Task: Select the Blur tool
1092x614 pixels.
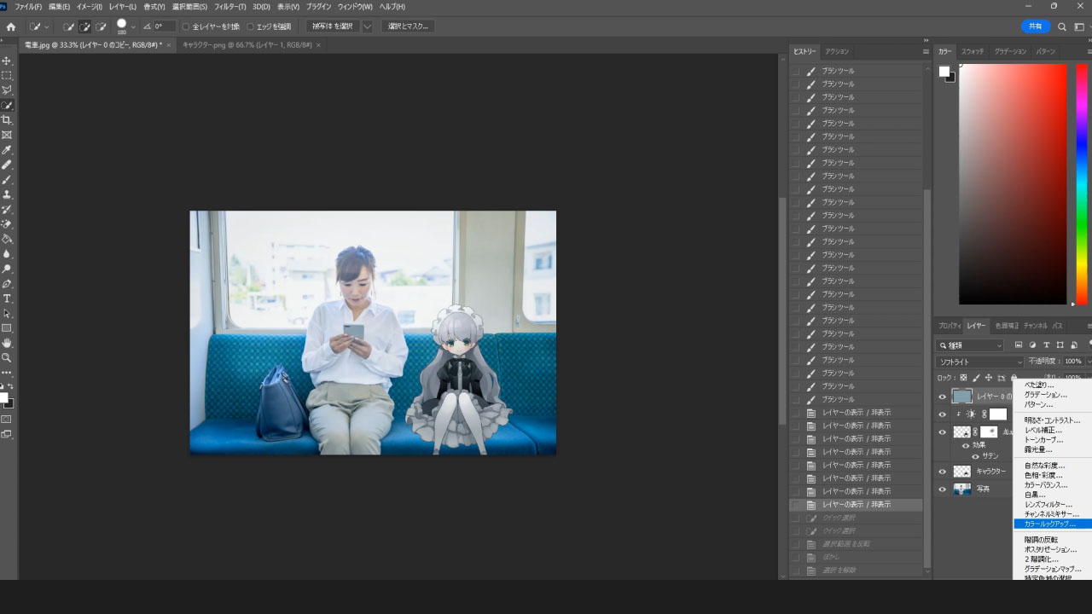Action: (7, 253)
